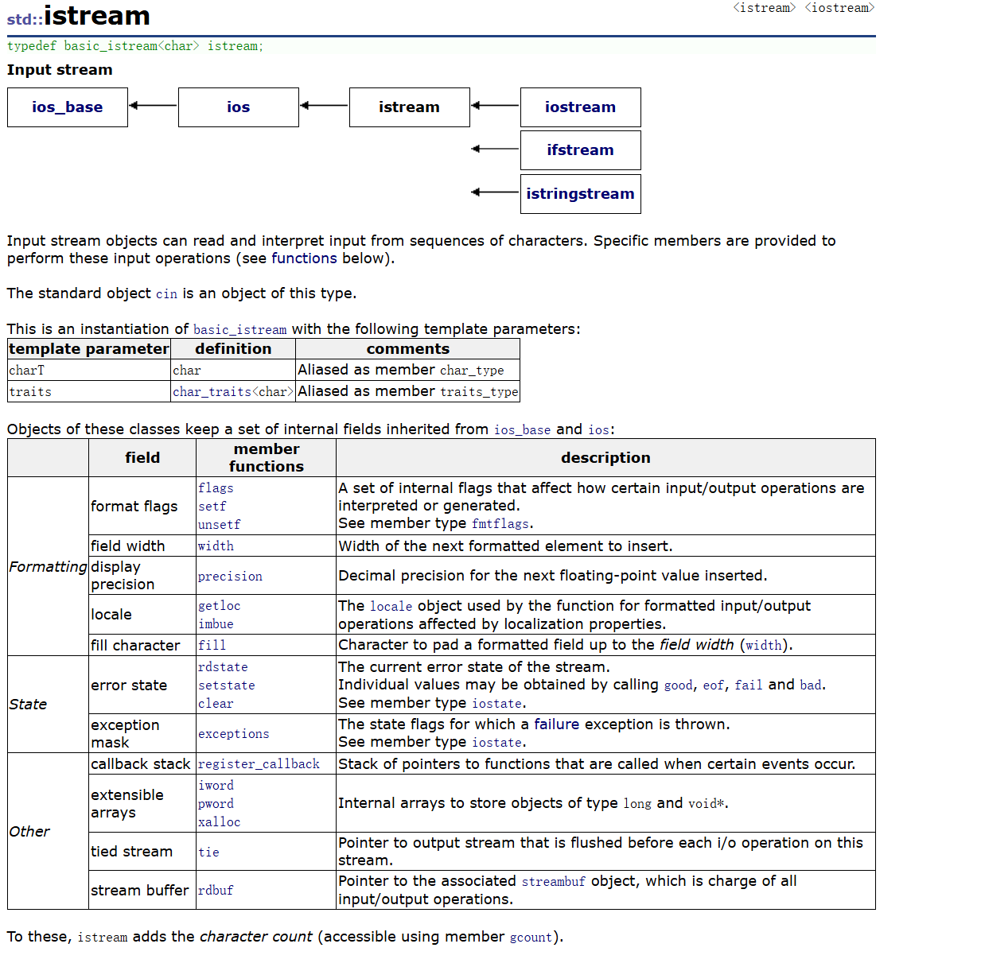The image size is (985, 967).
Task: Click the rdstate member function
Action: [x=223, y=667]
